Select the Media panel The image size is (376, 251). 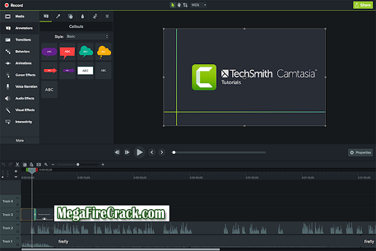tap(19, 16)
